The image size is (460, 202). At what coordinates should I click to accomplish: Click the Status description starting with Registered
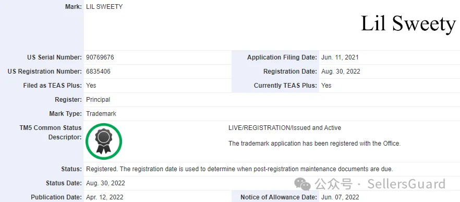click(x=239, y=170)
